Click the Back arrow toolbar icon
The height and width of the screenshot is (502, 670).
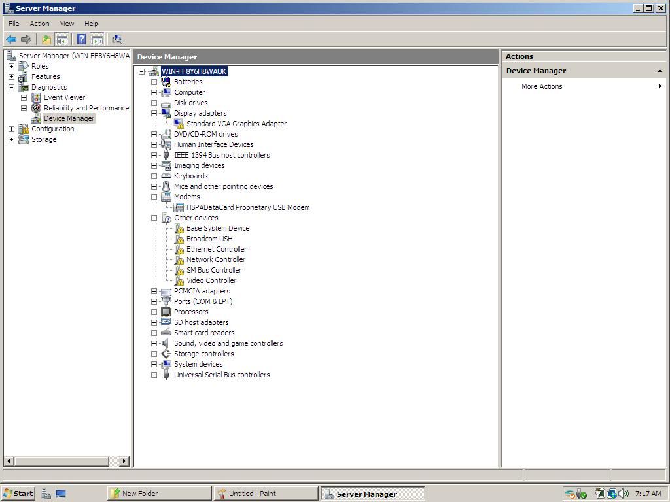click(x=11, y=40)
